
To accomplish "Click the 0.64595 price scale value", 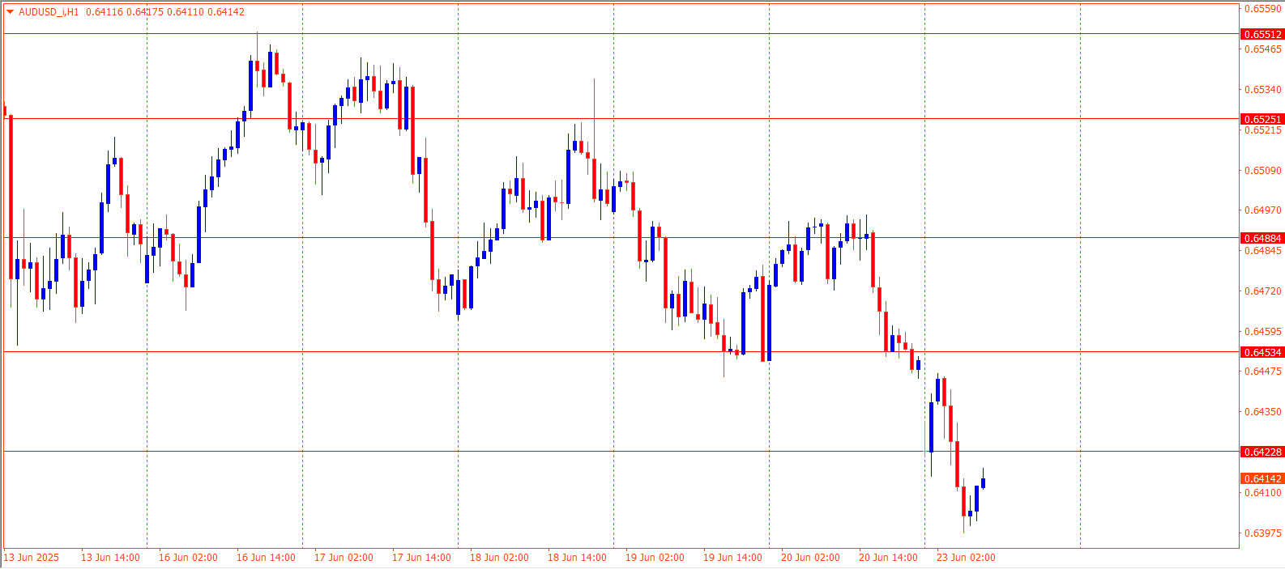I will click(x=1262, y=332).
